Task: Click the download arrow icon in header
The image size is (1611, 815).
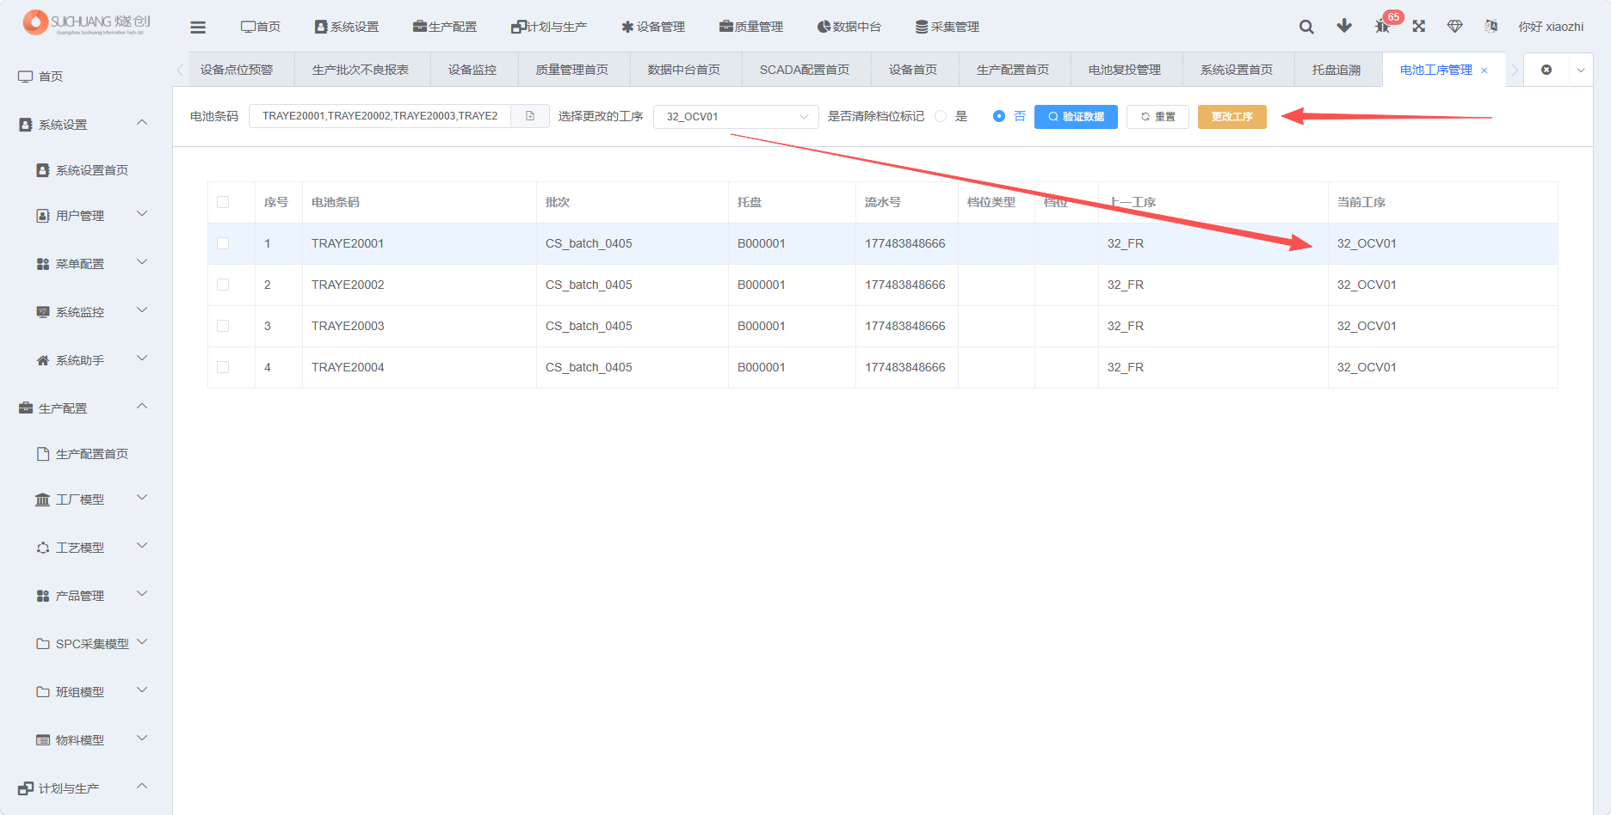Action: [1344, 26]
